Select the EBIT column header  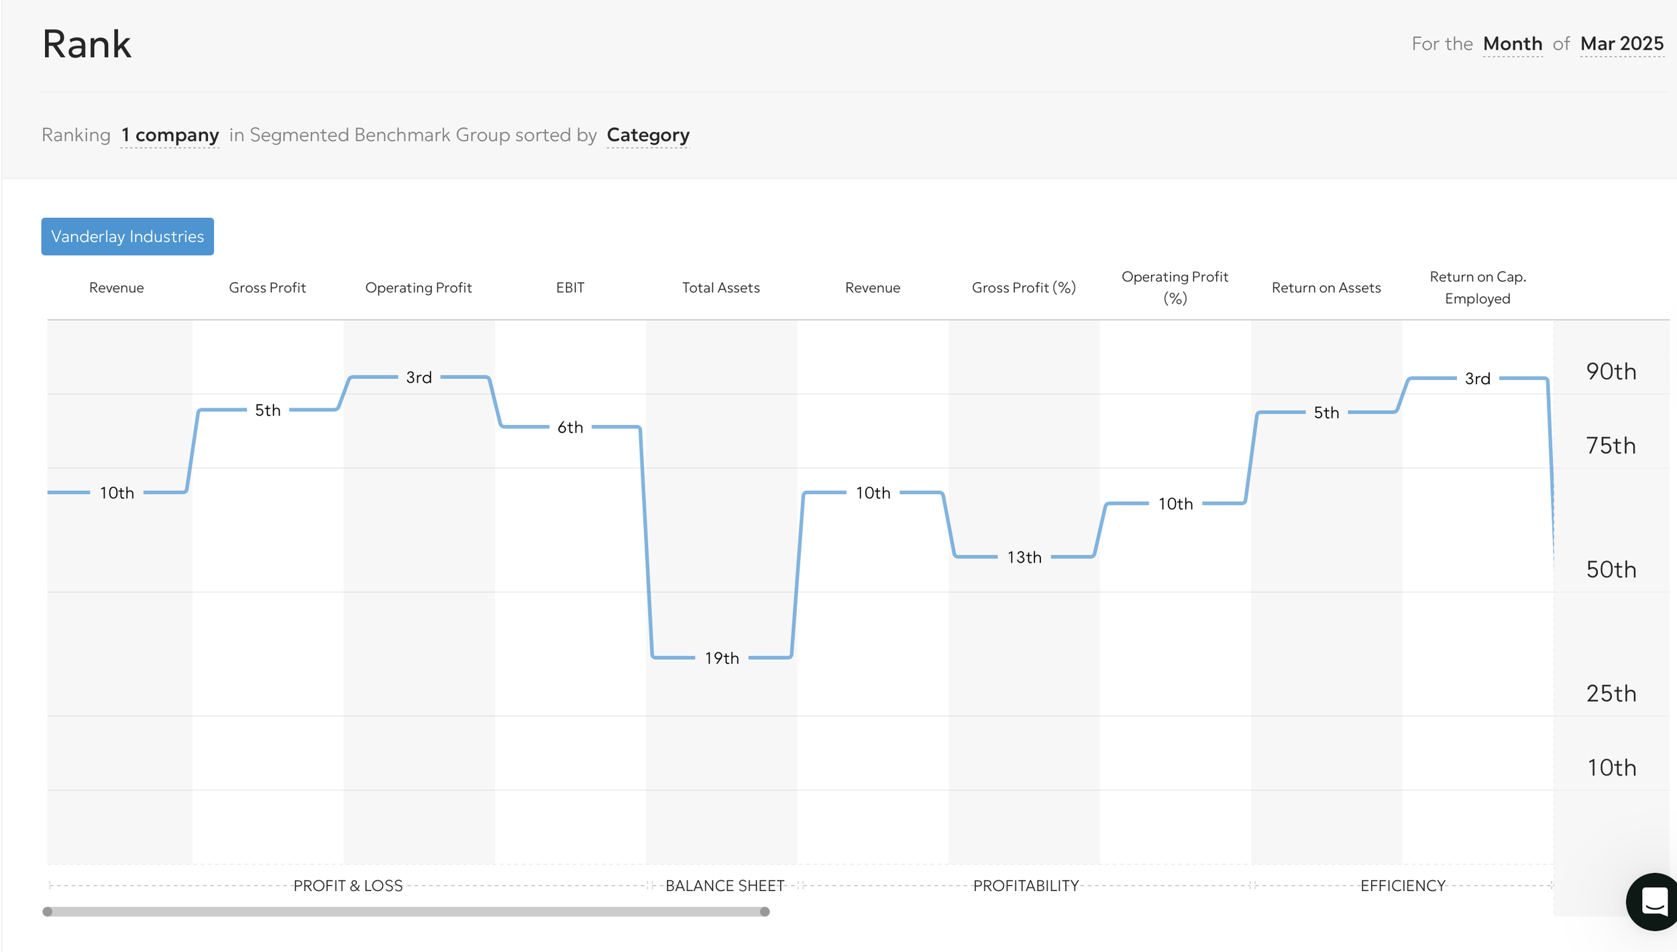(x=570, y=288)
